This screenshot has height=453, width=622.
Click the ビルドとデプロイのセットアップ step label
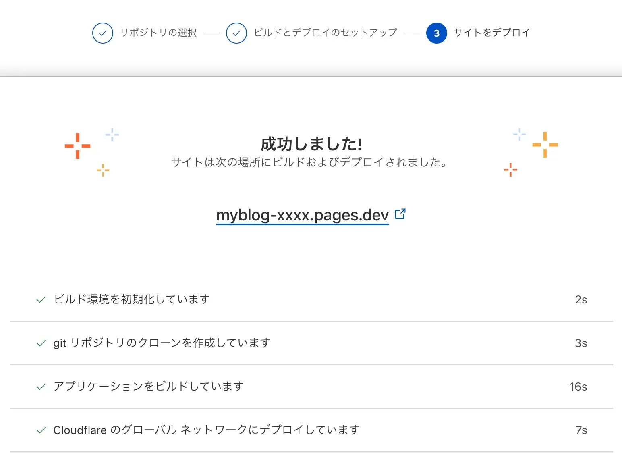point(325,33)
